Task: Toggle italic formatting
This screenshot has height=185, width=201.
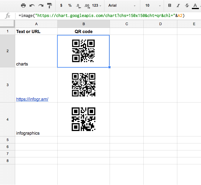Action: click(x=178, y=5)
